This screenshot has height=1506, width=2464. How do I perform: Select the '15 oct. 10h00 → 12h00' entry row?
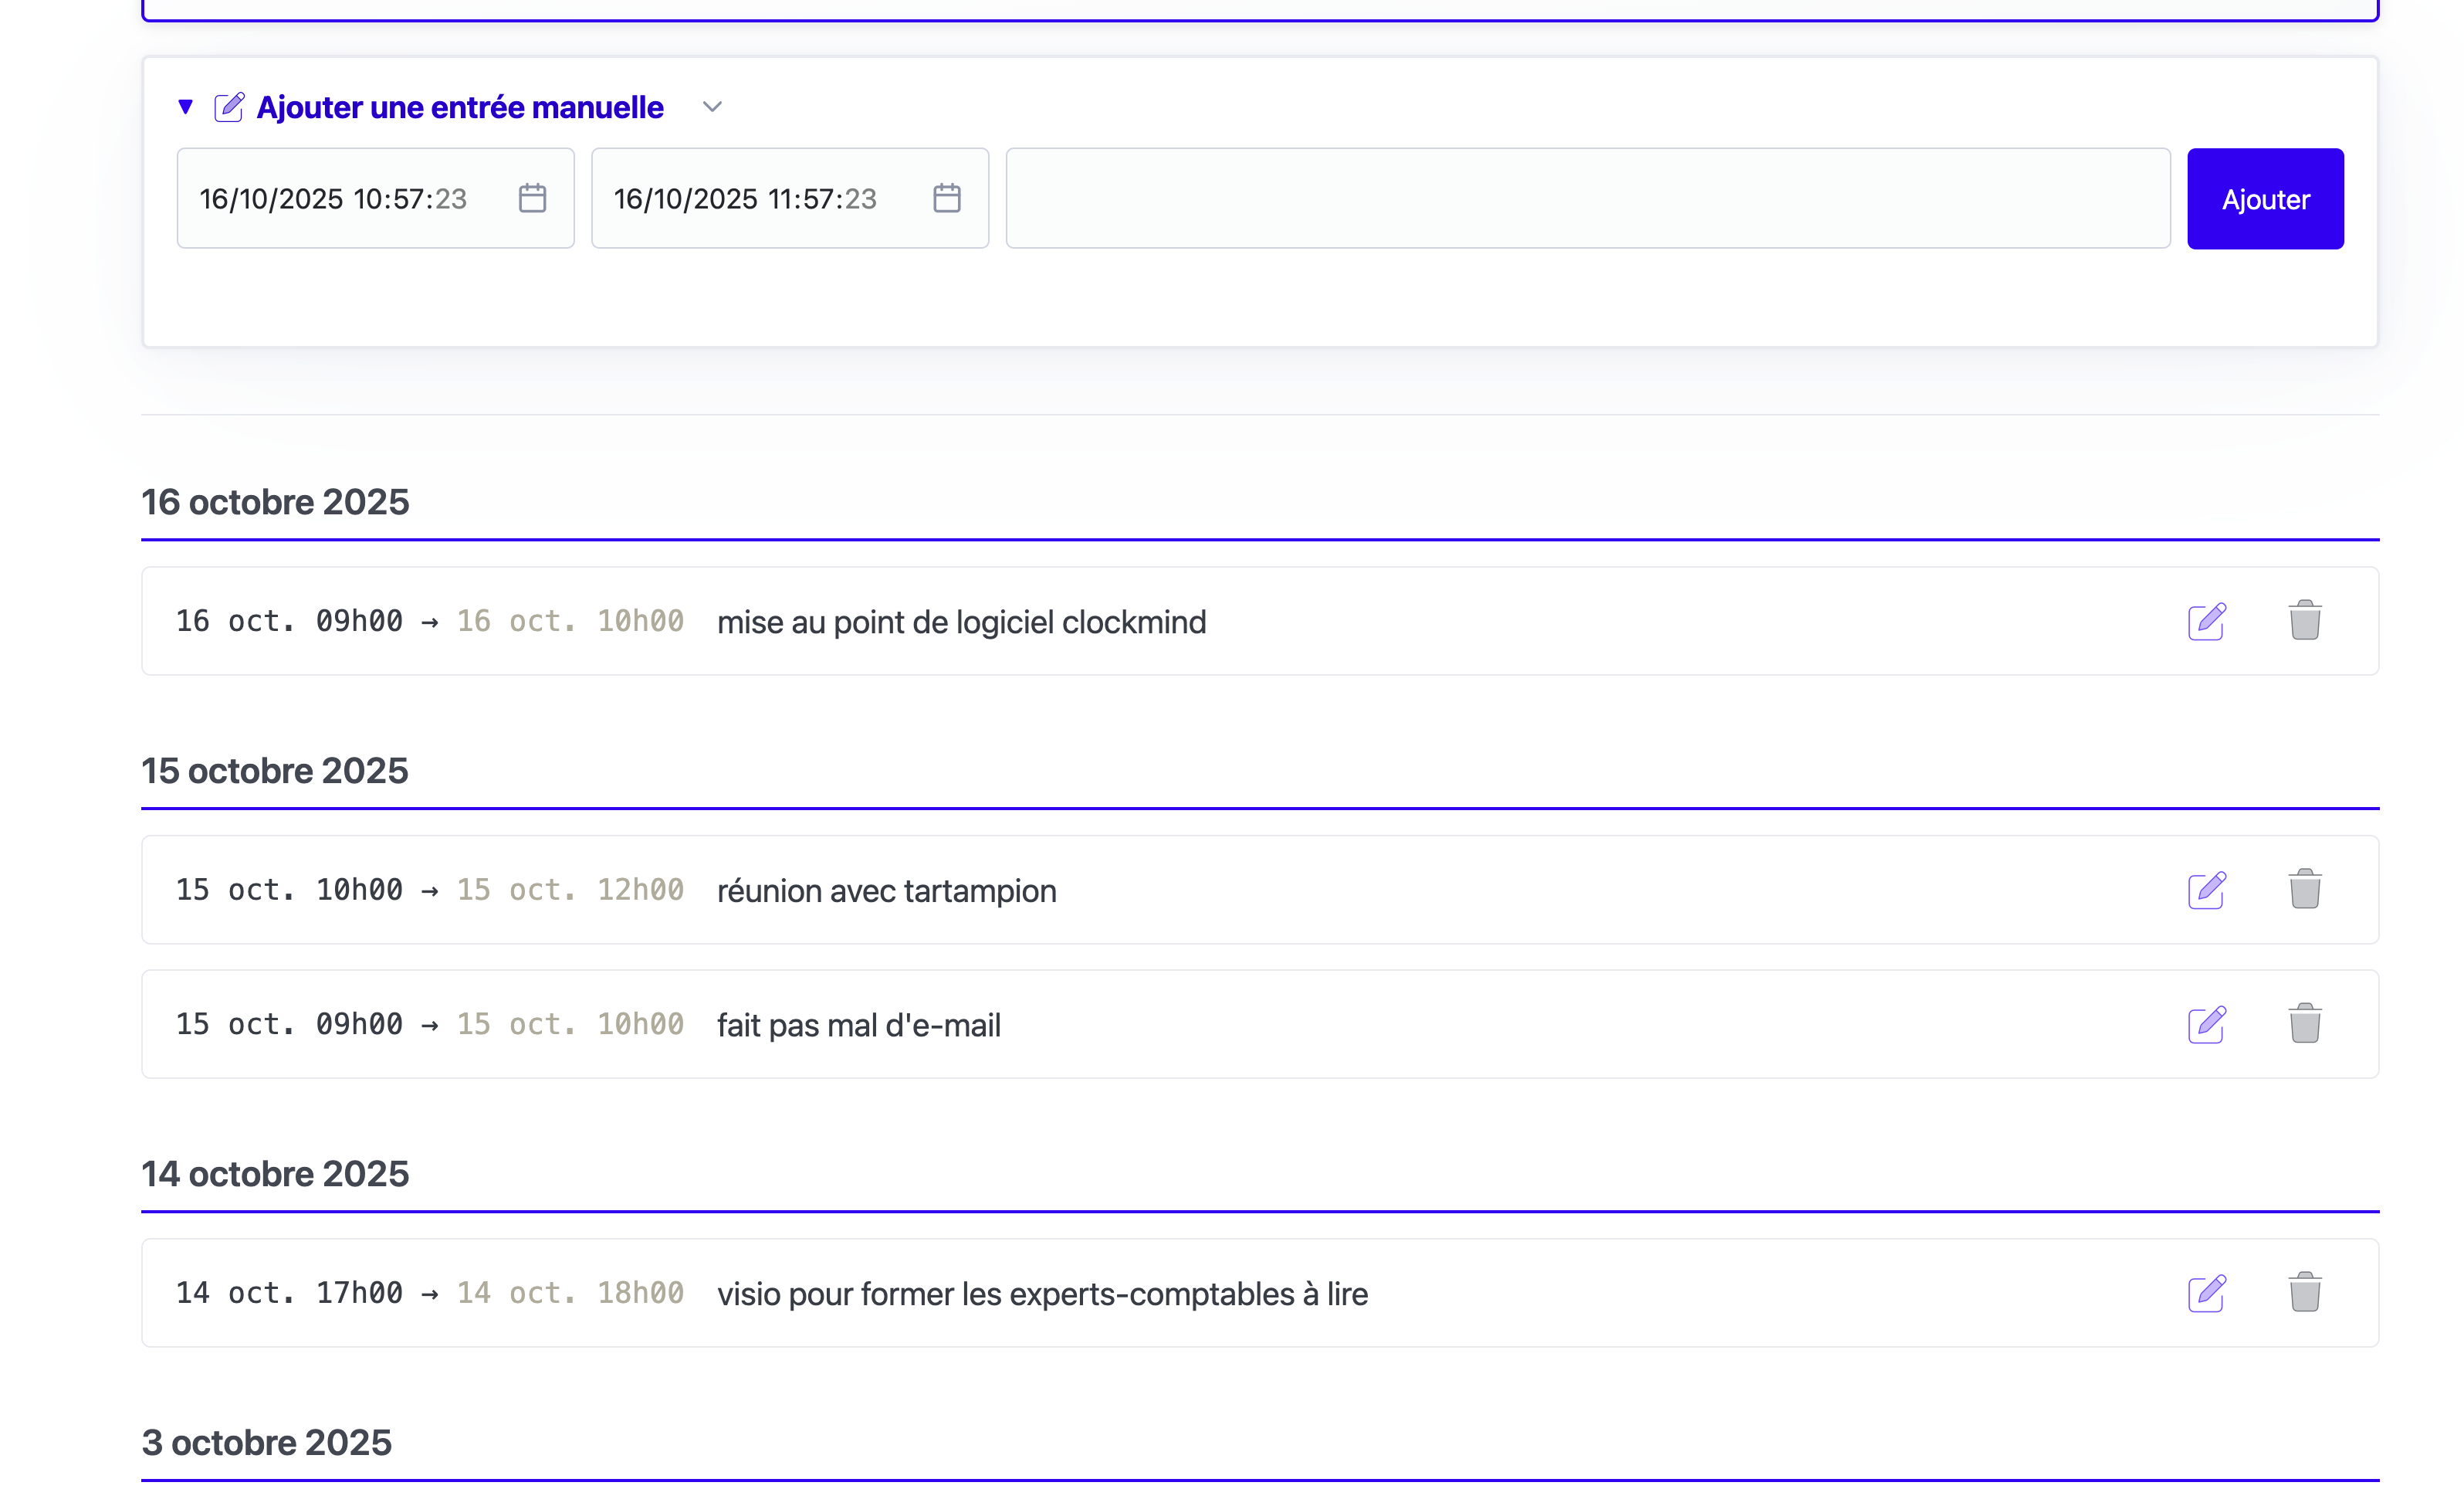[1100, 890]
